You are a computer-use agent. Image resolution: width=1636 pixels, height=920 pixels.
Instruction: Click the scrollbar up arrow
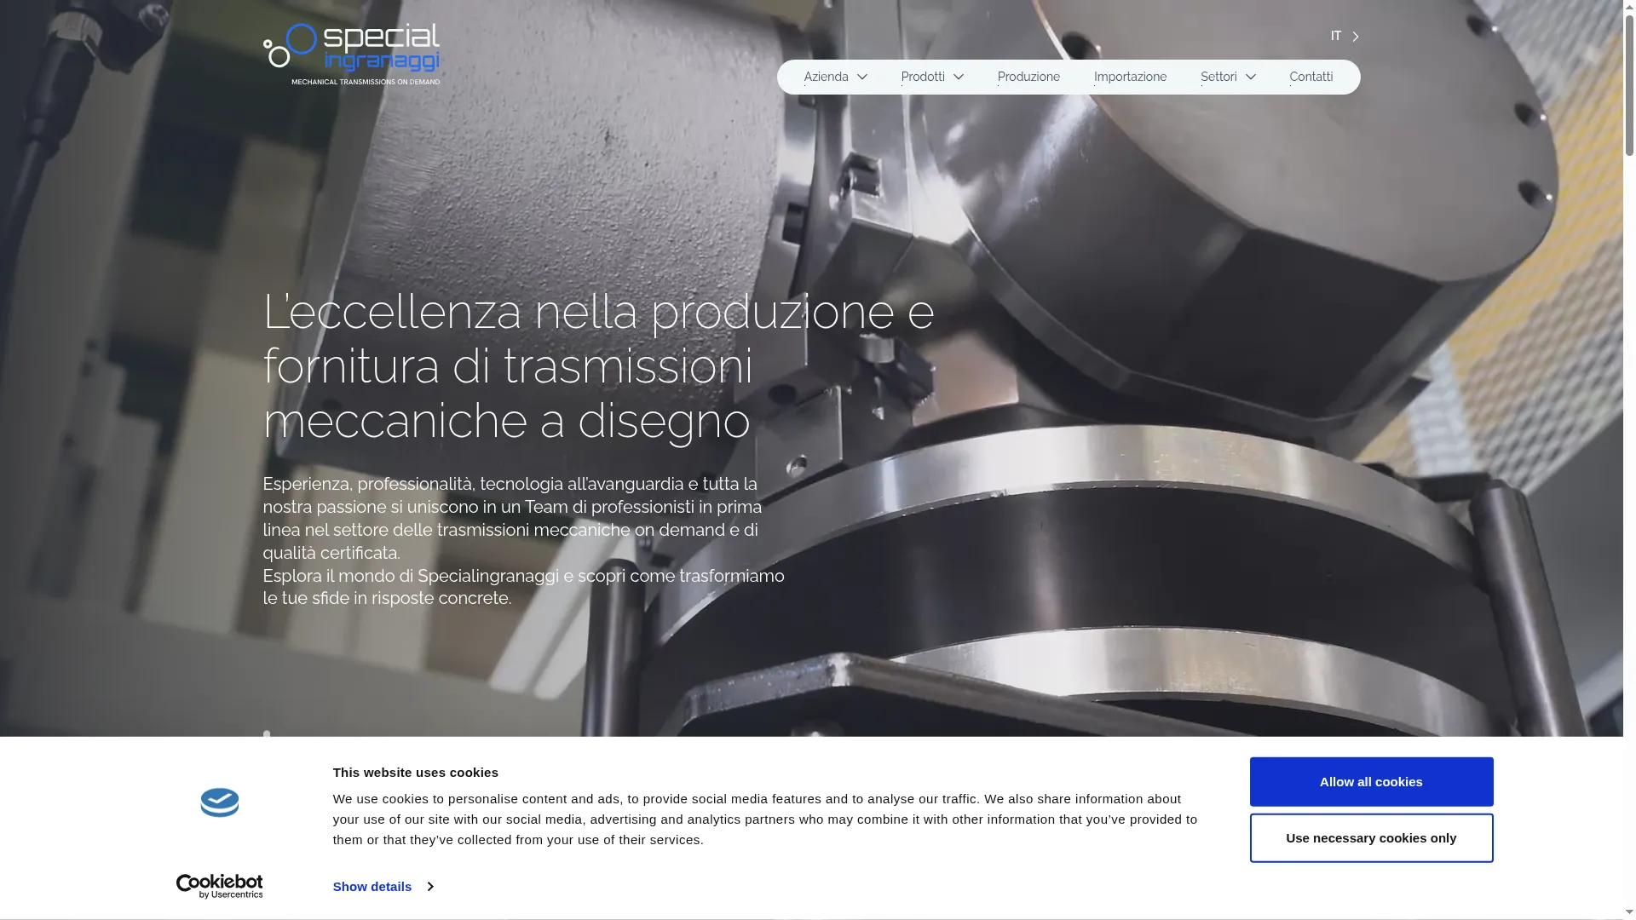click(x=1629, y=6)
